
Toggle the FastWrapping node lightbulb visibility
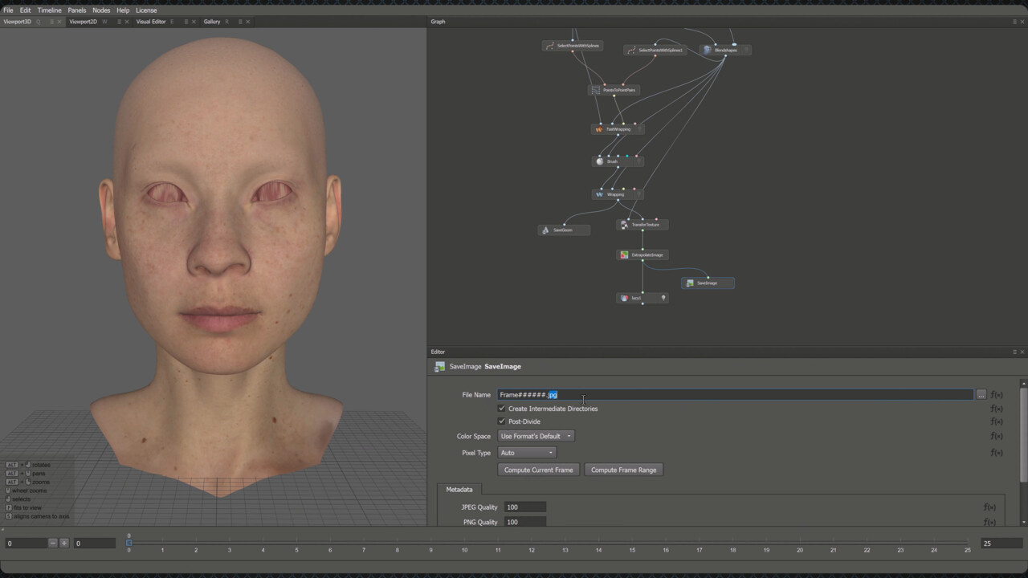639,129
